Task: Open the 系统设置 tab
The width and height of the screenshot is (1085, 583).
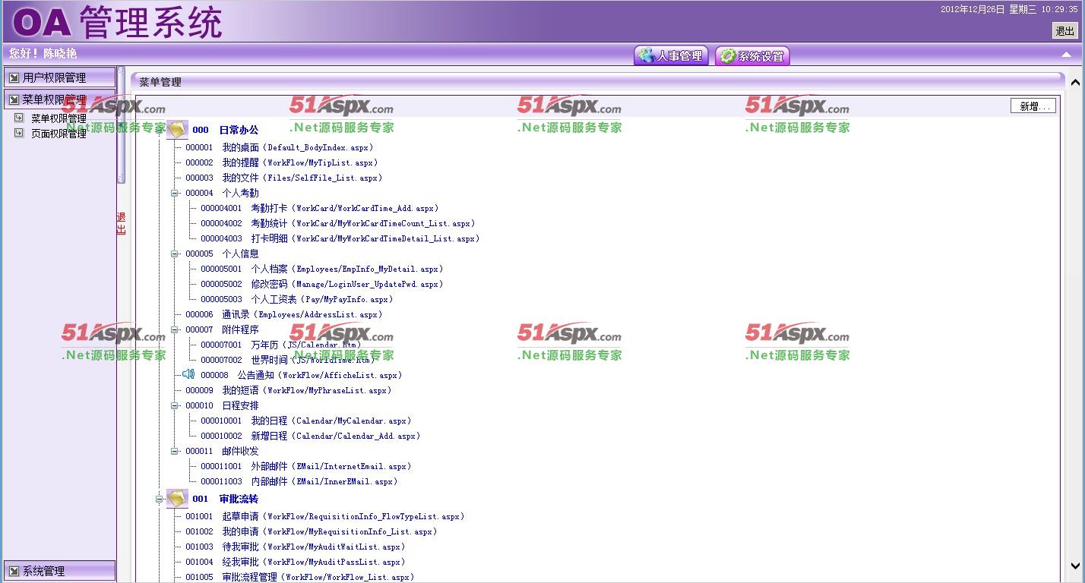Action: 752,56
